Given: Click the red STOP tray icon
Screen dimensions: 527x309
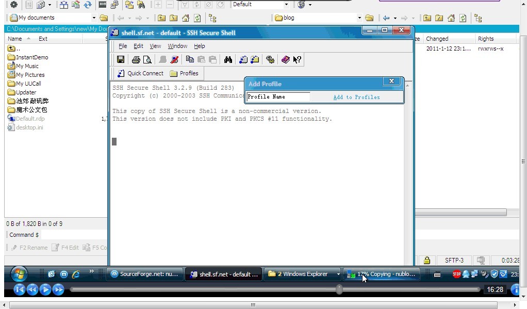Looking at the screenshot, I should (x=456, y=274).
